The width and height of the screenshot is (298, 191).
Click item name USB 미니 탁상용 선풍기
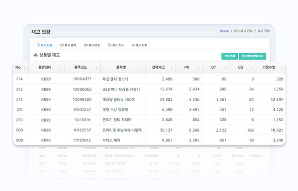click(x=121, y=89)
